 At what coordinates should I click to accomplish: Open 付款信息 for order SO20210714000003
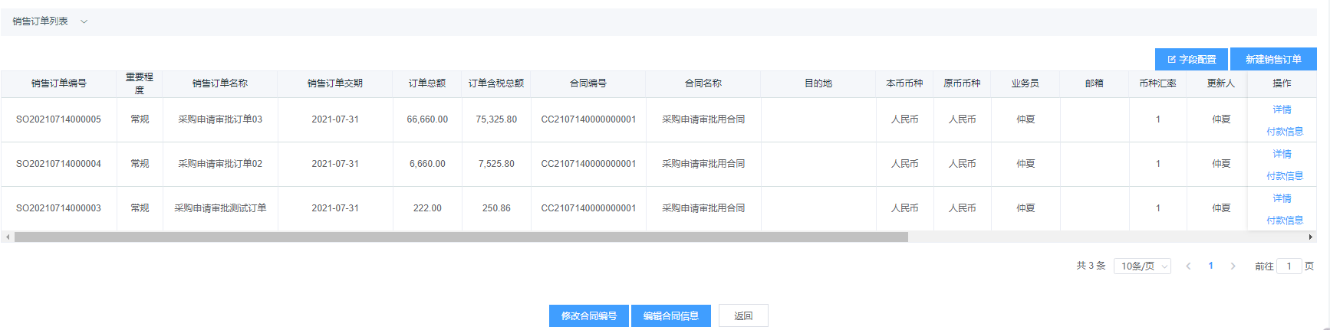[x=1285, y=220]
